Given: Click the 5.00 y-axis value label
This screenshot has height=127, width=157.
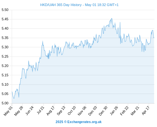Looking at the screenshot, I should [5, 103].
